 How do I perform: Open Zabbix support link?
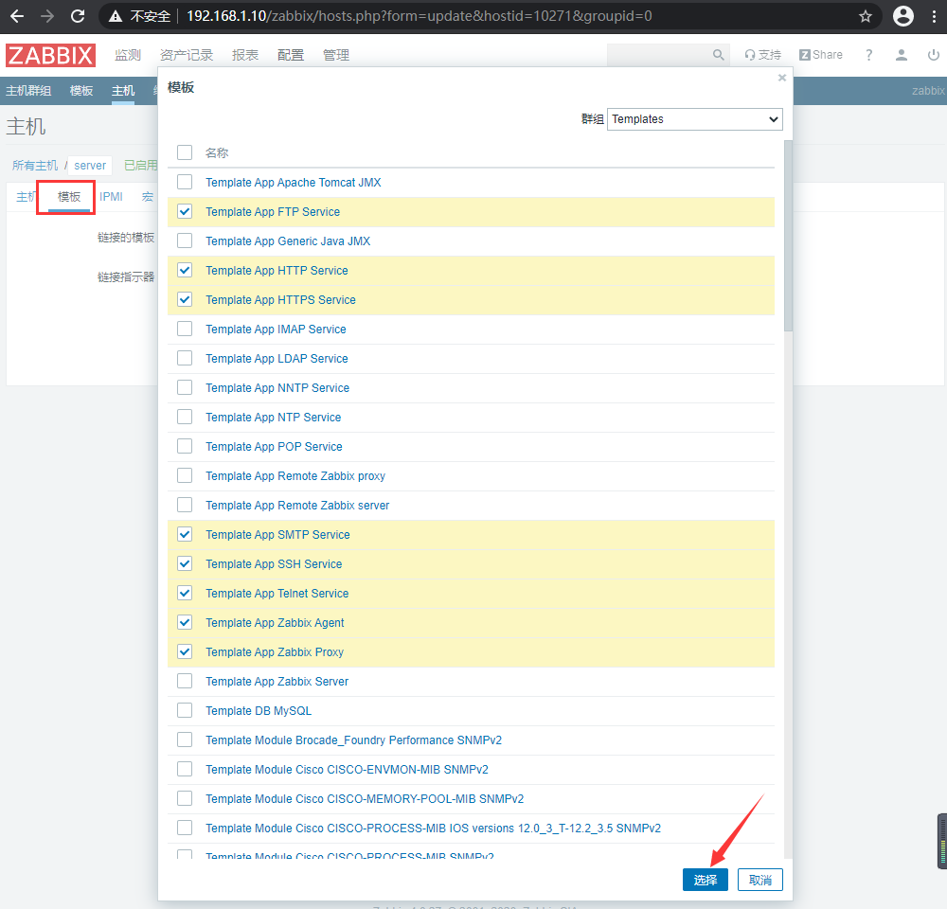pyautogui.click(x=762, y=55)
